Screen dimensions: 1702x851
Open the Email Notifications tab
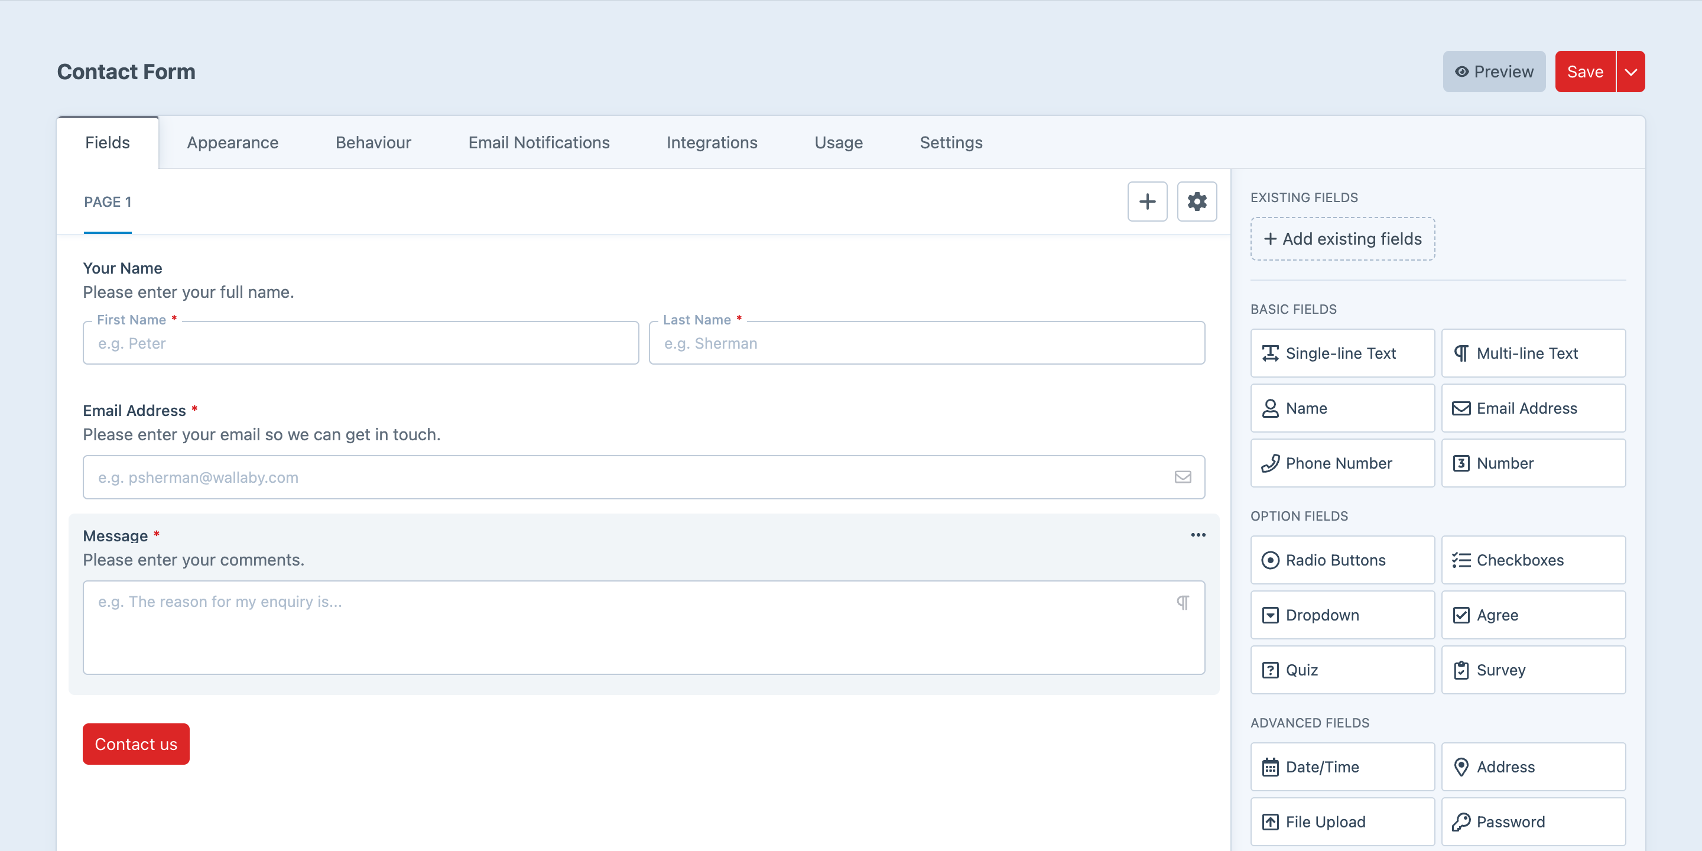click(x=539, y=142)
